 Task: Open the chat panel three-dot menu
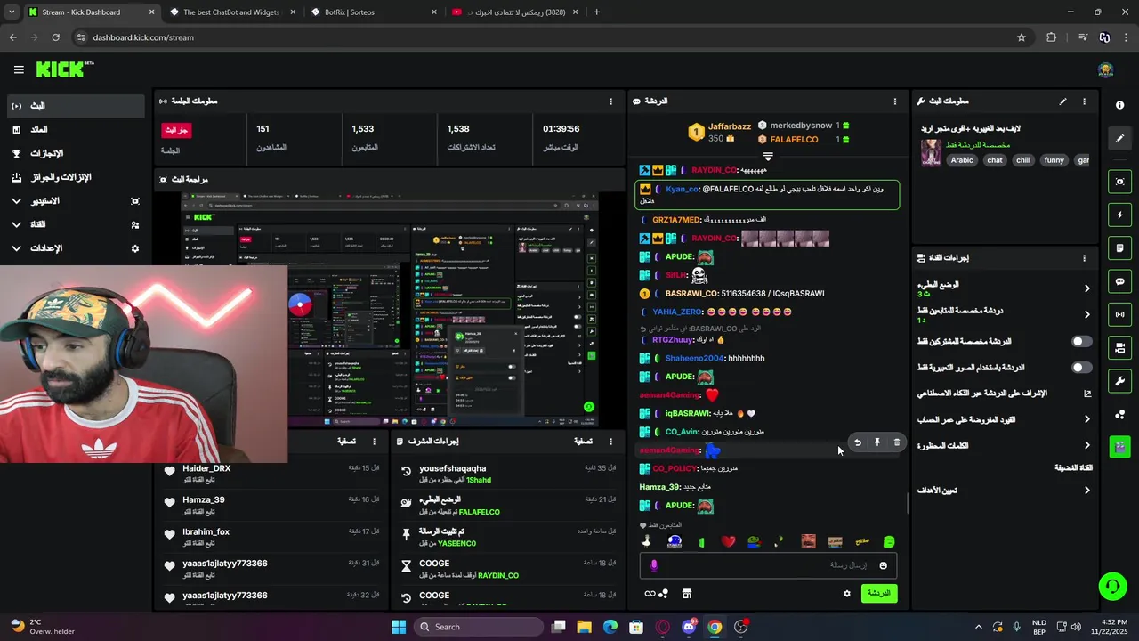click(894, 101)
